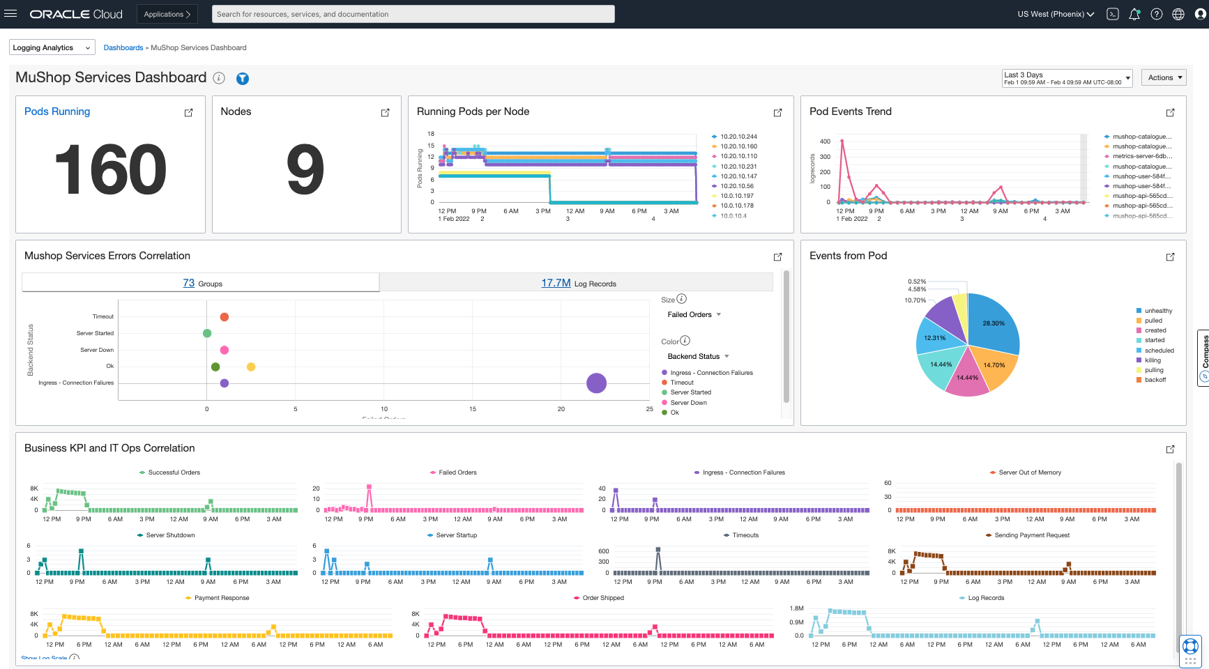
Task: Click the Server Out of Memory chart legend
Action: [x=1026, y=472]
